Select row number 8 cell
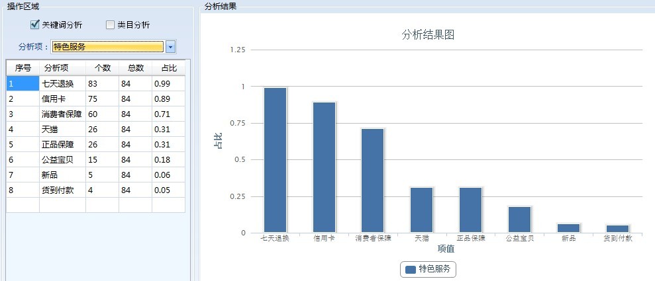The width and height of the screenshot is (655, 281). tap(23, 190)
